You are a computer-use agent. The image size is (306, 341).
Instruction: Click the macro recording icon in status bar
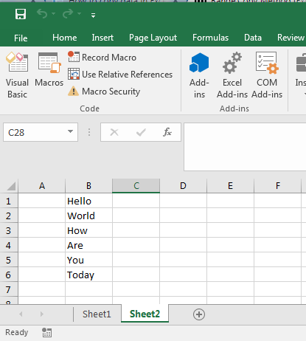tap(46, 333)
